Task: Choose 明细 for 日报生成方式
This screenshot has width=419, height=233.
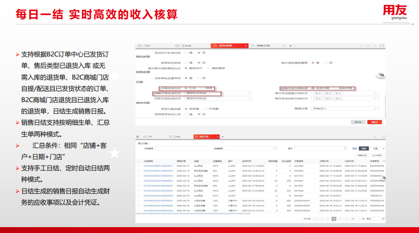Action: coord(203,88)
